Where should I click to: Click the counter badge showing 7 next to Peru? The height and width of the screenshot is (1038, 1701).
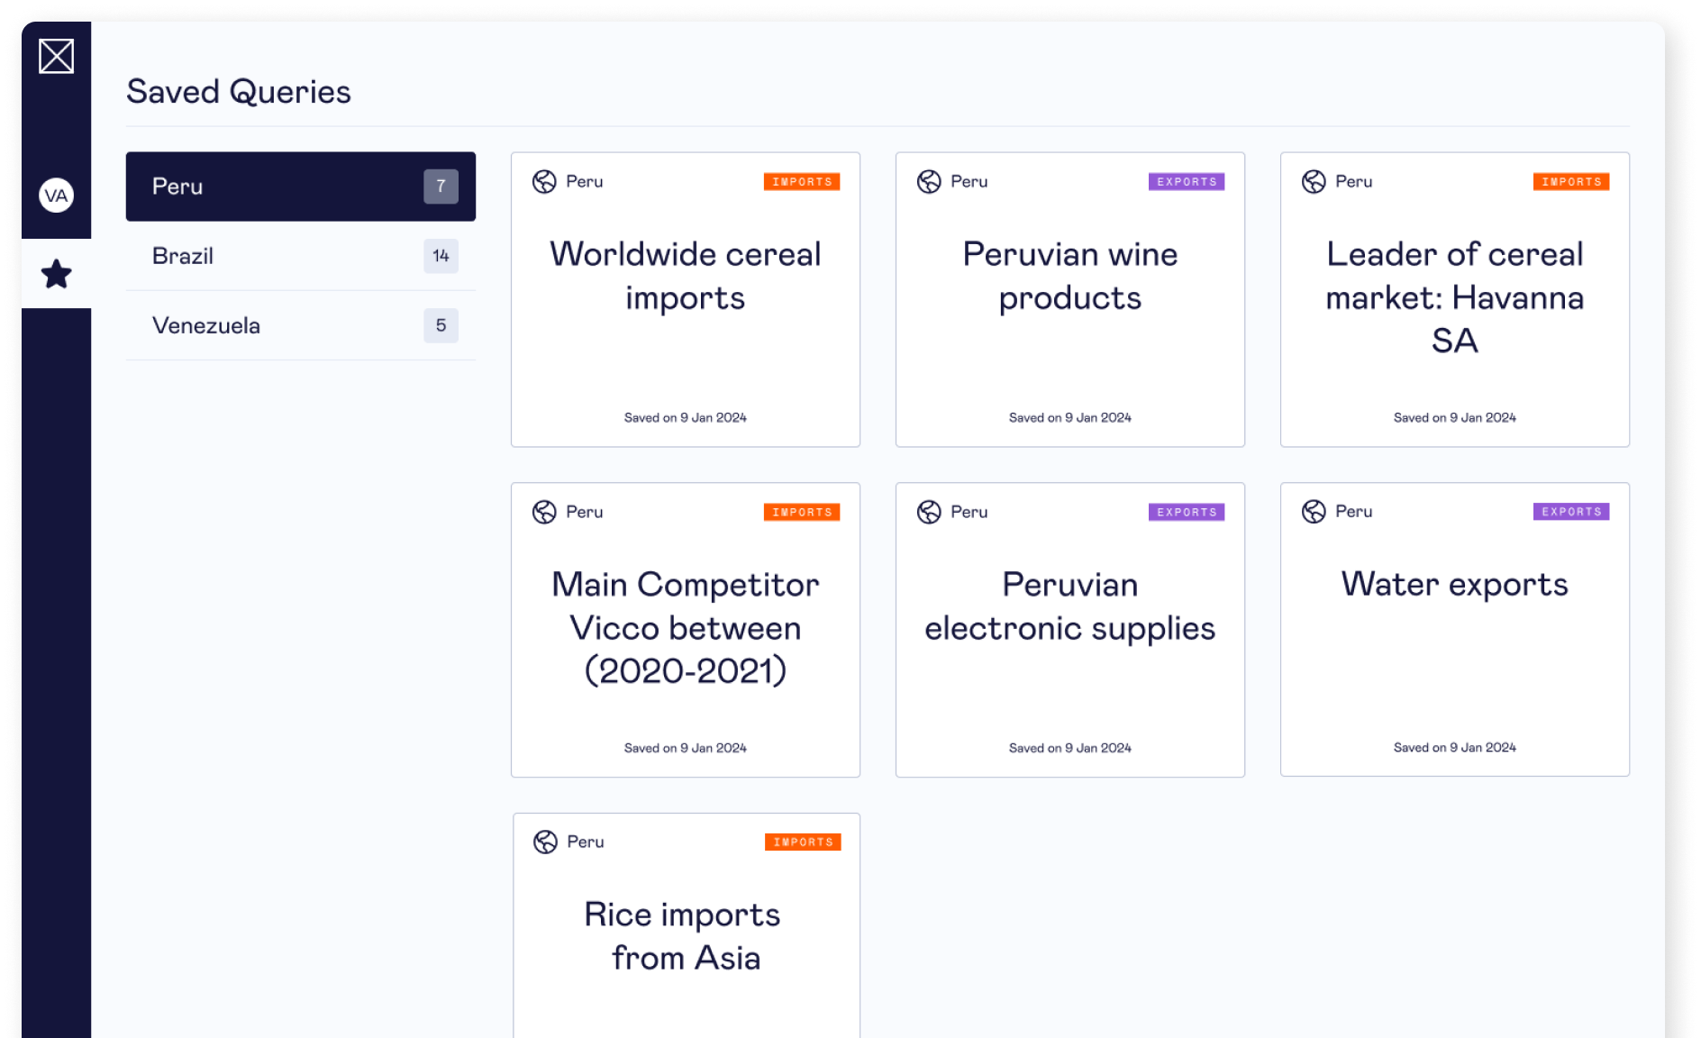point(441,187)
